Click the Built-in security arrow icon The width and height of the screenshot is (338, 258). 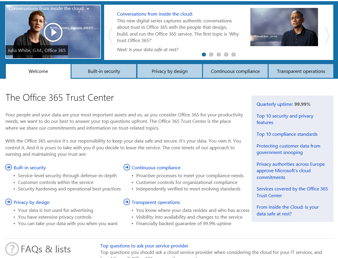click(x=9, y=167)
